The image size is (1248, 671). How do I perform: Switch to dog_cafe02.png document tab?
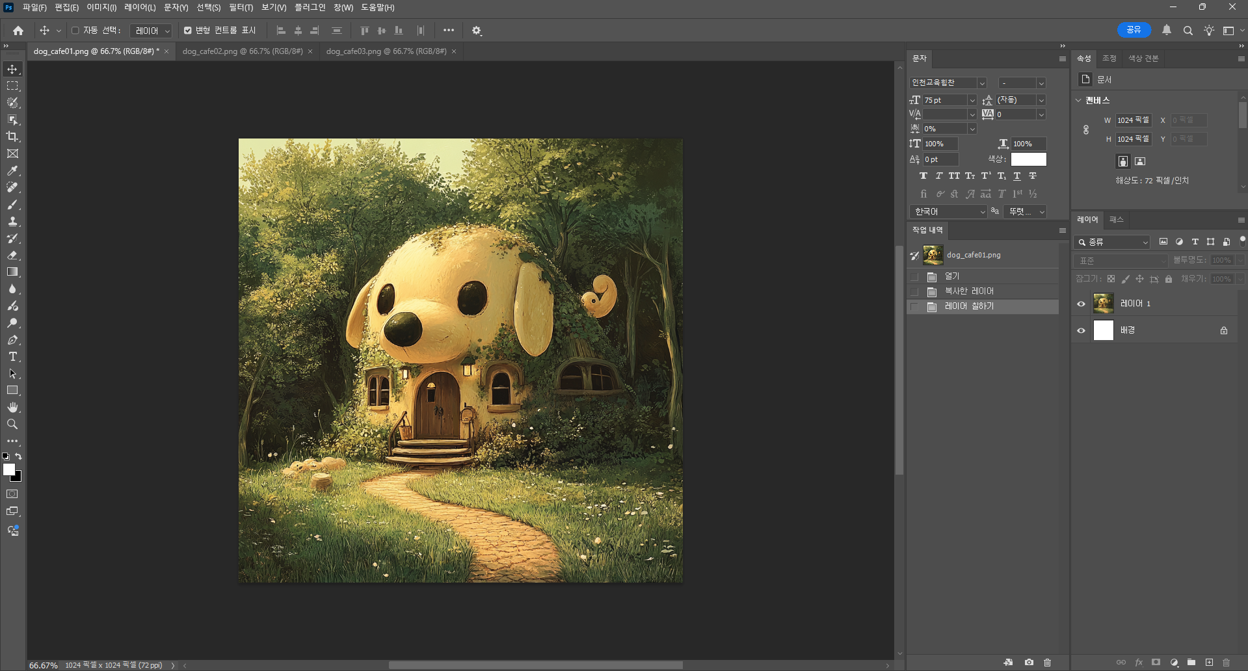click(243, 51)
